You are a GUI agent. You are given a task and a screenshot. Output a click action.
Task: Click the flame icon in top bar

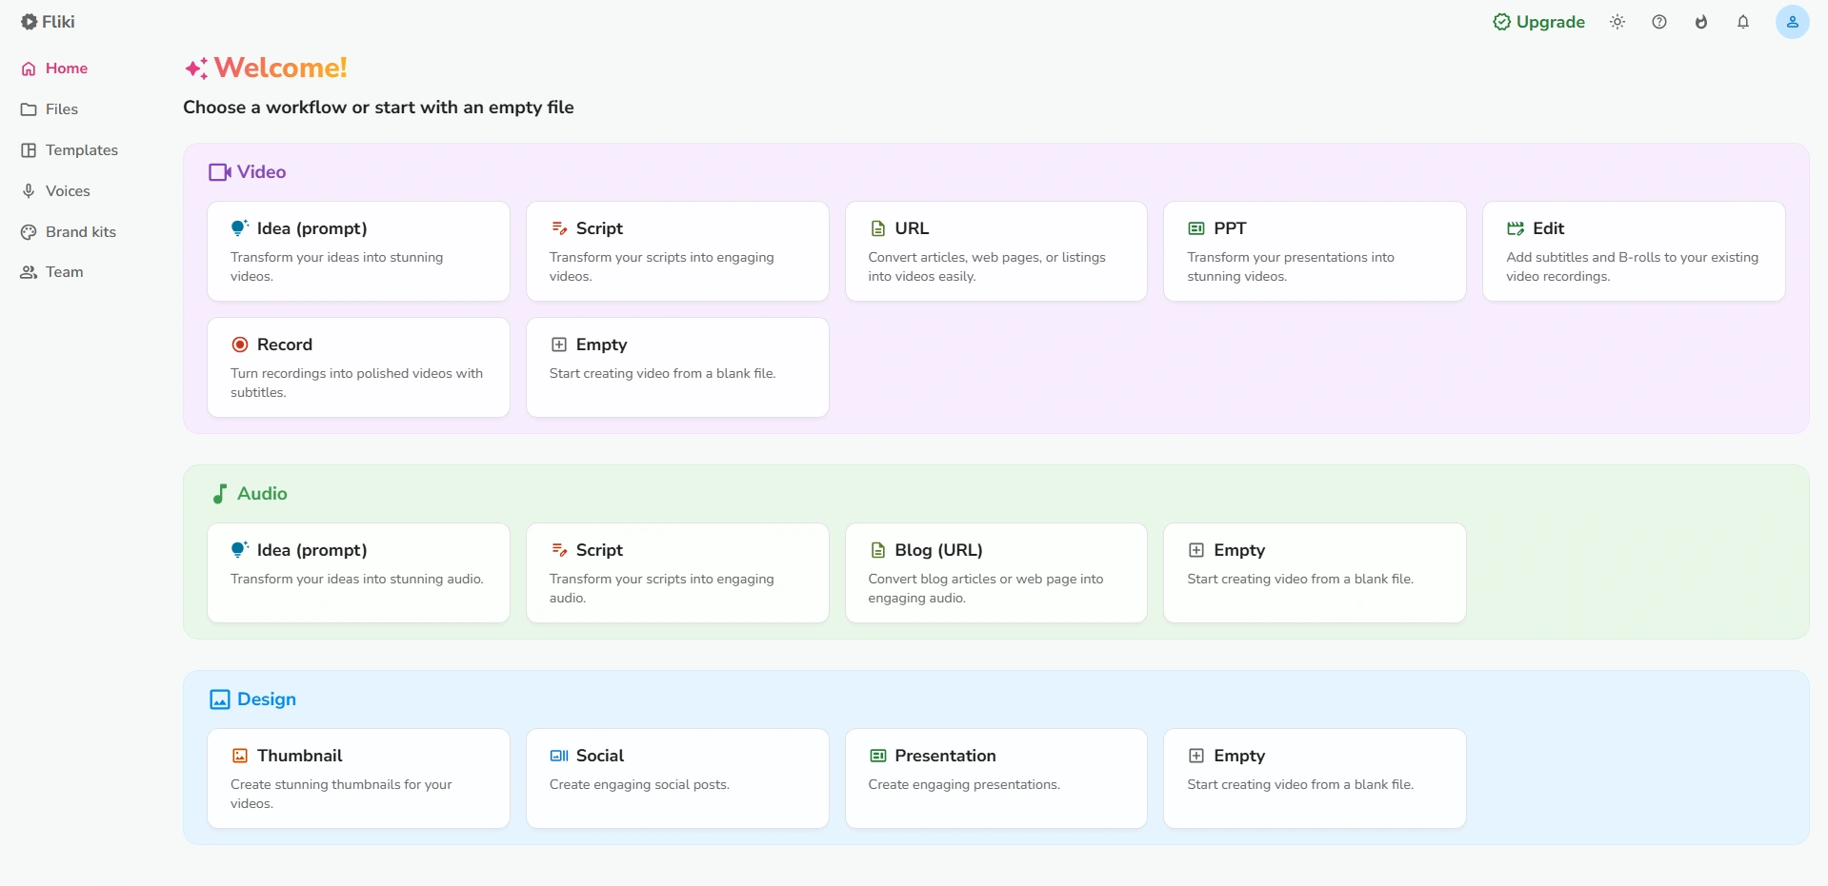click(1701, 22)
